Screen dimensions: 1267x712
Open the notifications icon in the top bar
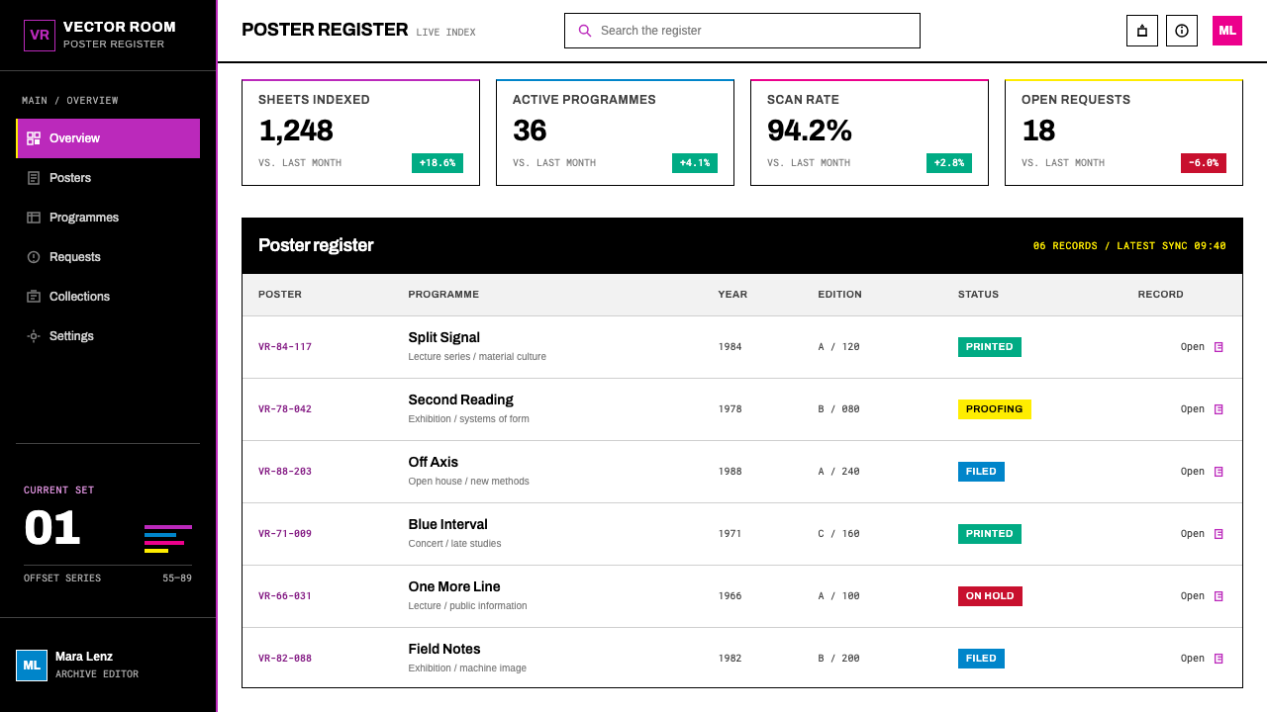tap(1142, 31)
